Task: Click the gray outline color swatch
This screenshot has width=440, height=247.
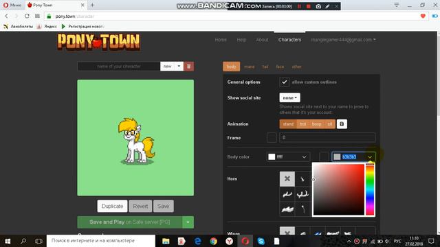Action: (x=337, y=157)
